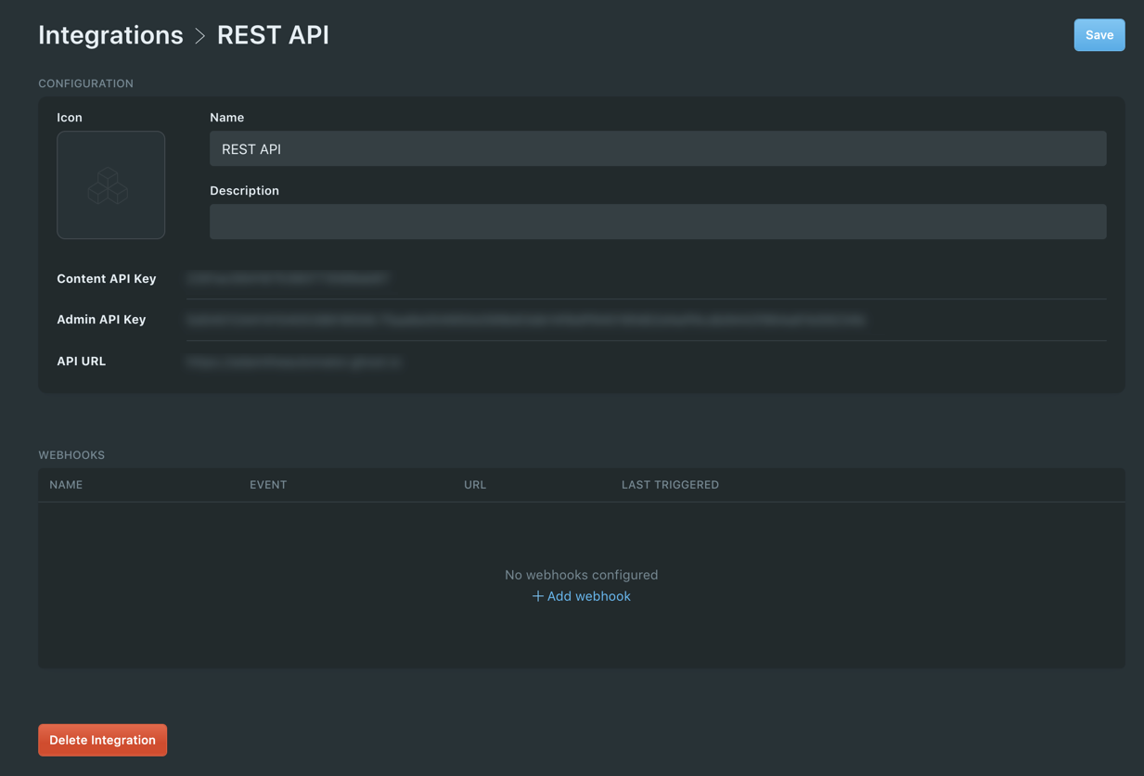This screenshot has height=776, width=1144.
Task: Go back to Integrations page
Action: (110, 35)
